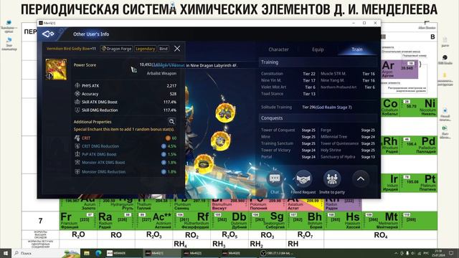Click the Monster DMG Reduction icon
Viewport: 459px width, 258px height.
pyautogui.click(x=77, y=171)
